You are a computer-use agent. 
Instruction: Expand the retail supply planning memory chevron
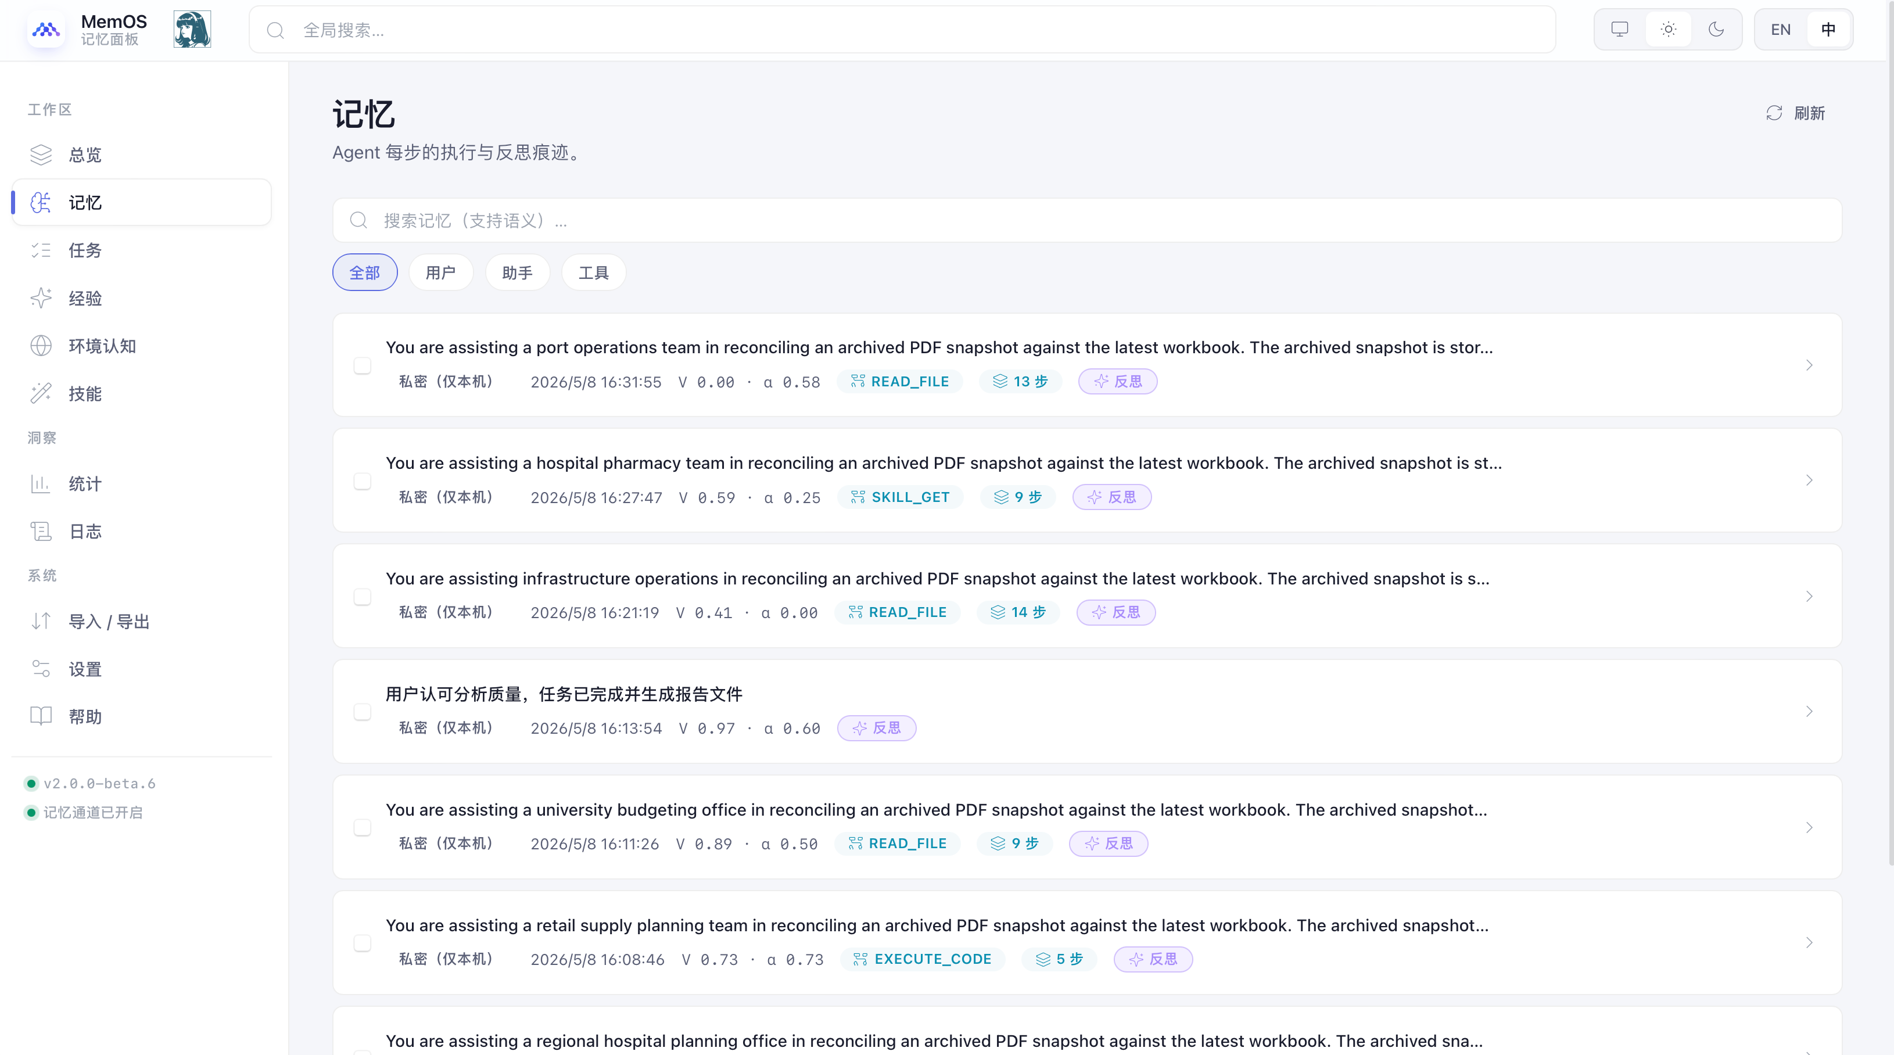(1809, 942)
